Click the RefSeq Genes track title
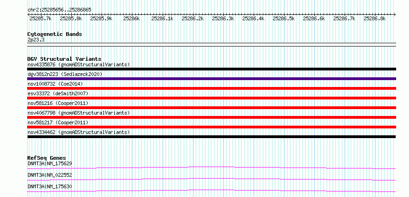Screen dimensions: 409x197 tap(46, 158)
